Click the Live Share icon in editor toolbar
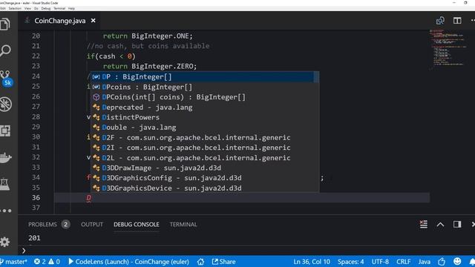The width and height of the screenshot is (475, 267). point(440,21)
